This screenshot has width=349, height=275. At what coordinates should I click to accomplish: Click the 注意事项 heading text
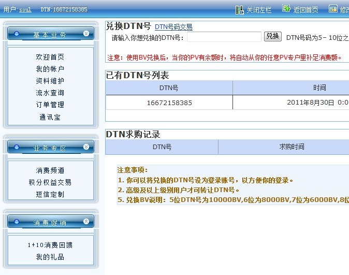[133, 170]
